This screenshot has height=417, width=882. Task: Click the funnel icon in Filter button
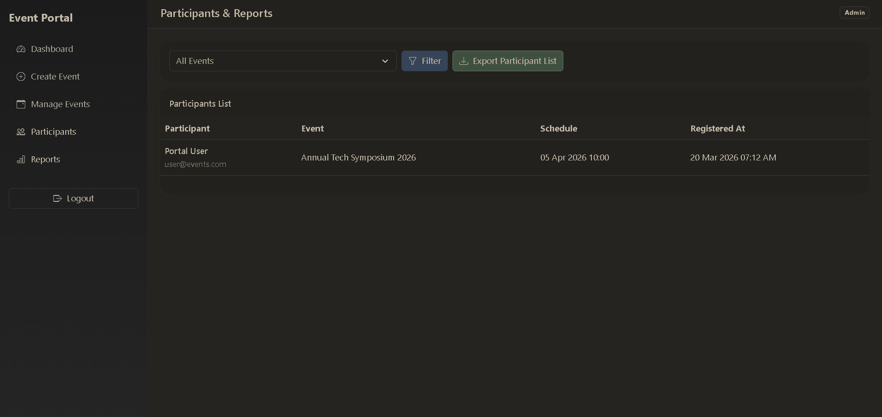click(412, 61)
